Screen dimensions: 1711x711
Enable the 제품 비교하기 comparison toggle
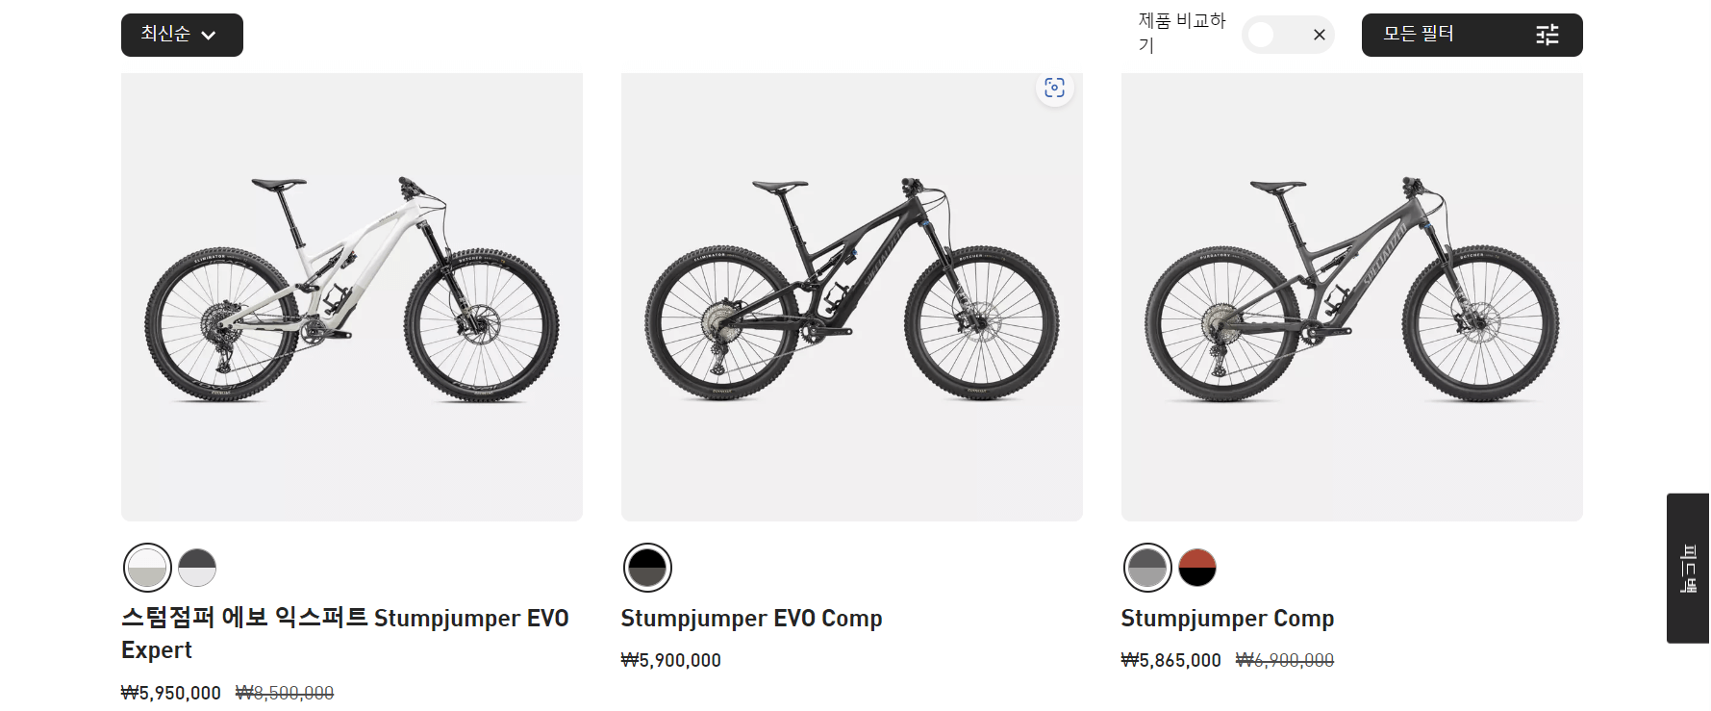coord(1261,35)
